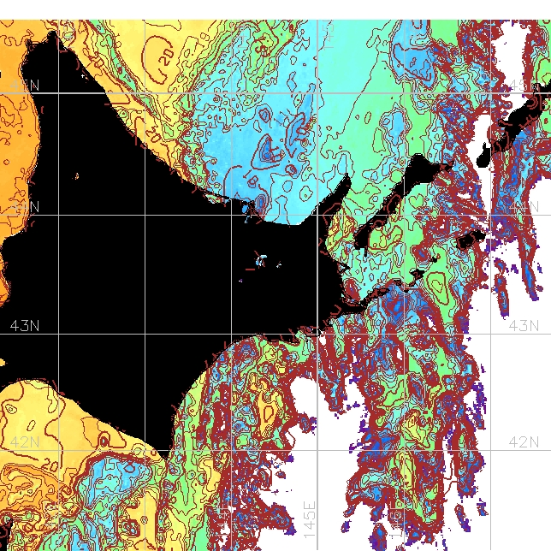Click the 145E longitude label

[309, 519]
